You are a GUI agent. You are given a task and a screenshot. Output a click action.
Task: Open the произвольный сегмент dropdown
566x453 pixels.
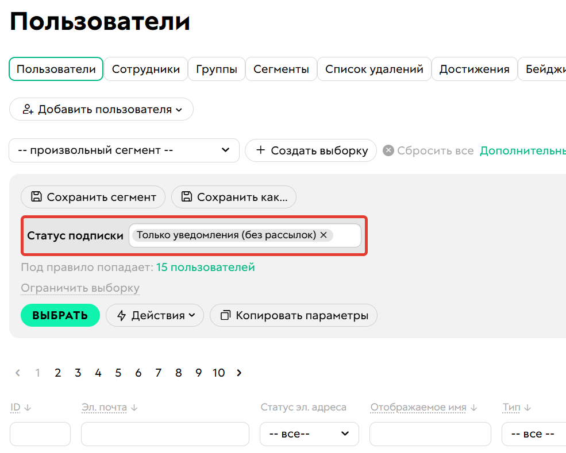(x=124, y=150)
